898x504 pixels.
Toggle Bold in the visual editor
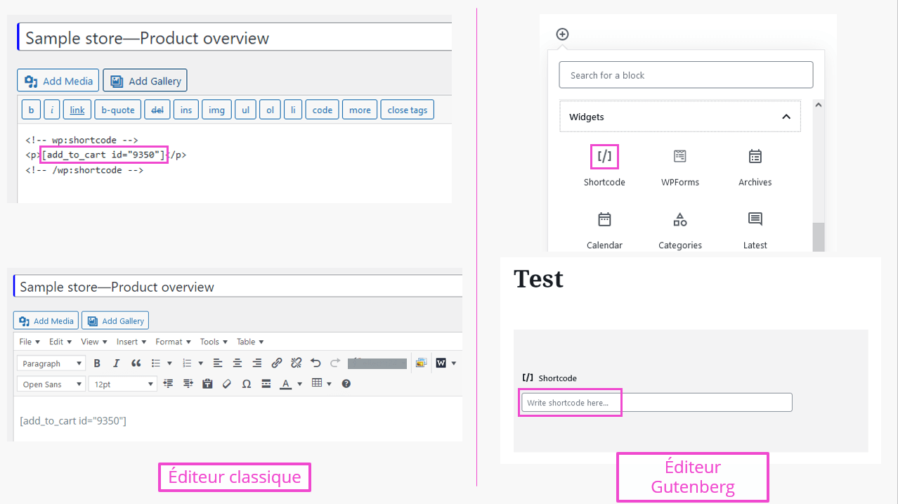(x=97, y=363)
